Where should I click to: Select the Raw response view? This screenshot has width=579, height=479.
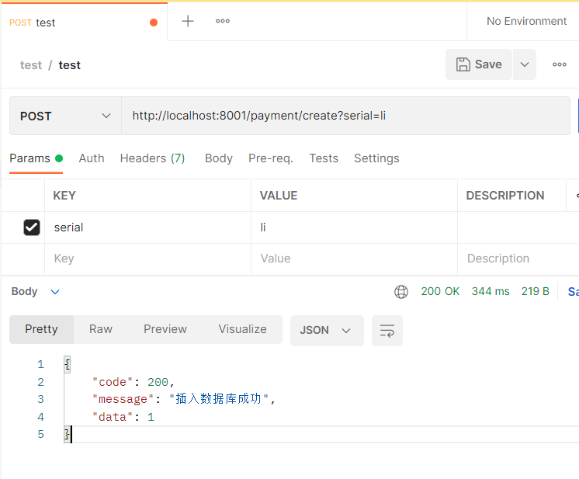point(100,329)
